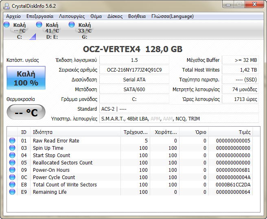Open the Βοήθεια menu
Image resolution: width=267 pixels, height=219 pixels.
137,16
